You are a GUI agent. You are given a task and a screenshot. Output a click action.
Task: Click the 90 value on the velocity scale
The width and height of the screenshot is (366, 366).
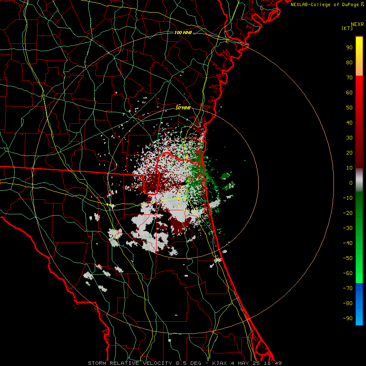[349, 48]
